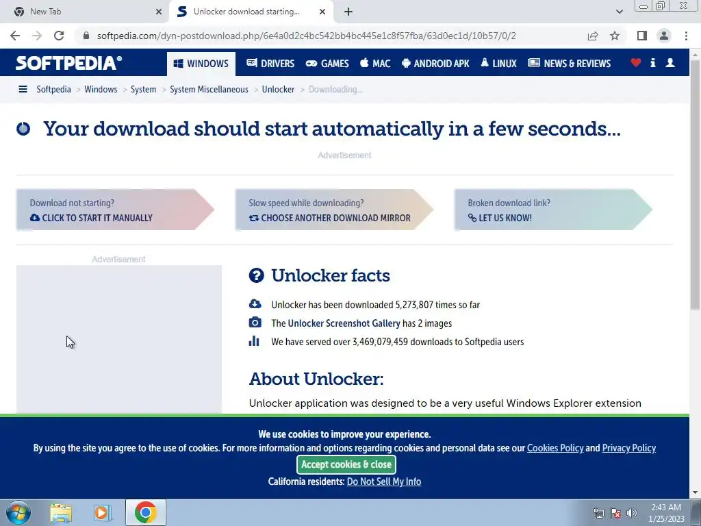Open the LINUX section
Viewport: 701px width, 526px height.
pyautogui.click(x=499, y=64)
